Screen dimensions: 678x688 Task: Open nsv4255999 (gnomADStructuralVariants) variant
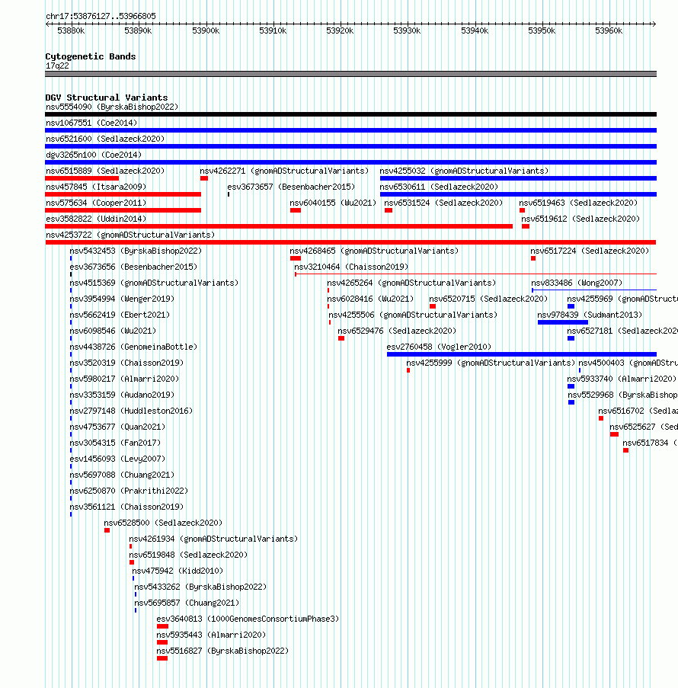(491, 363)
